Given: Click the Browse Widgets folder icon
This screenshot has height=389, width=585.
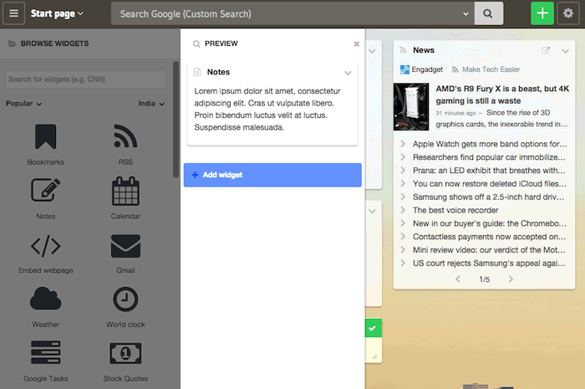Looking at the screenshot, I should point(13,44).
